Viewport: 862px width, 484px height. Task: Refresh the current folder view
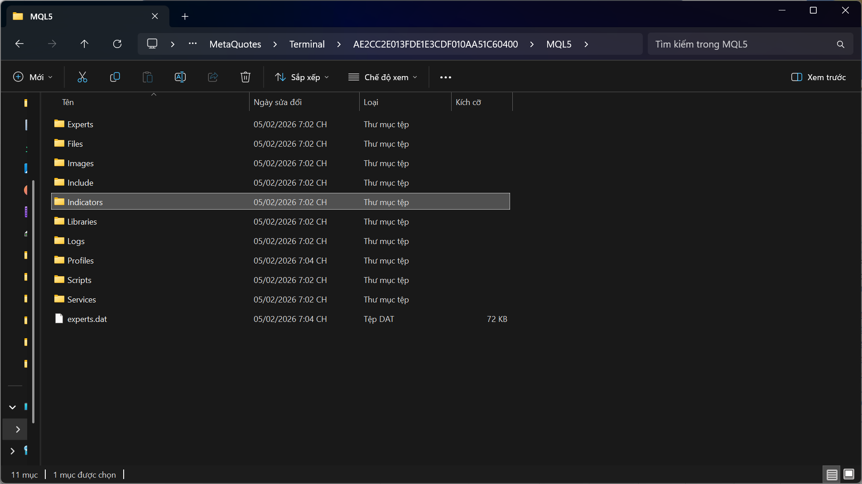(x=117, y=44)
